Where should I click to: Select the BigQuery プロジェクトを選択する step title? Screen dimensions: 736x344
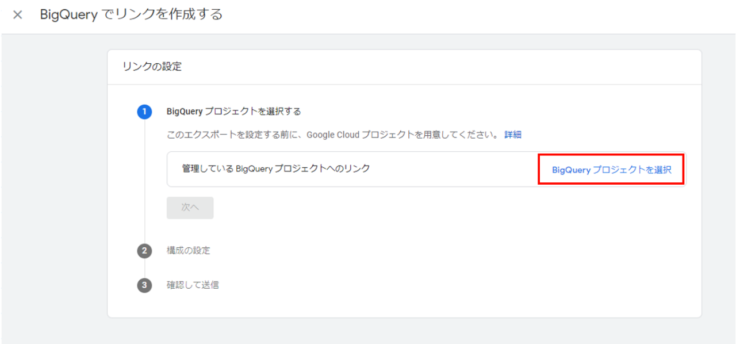[x=233, y=112]
